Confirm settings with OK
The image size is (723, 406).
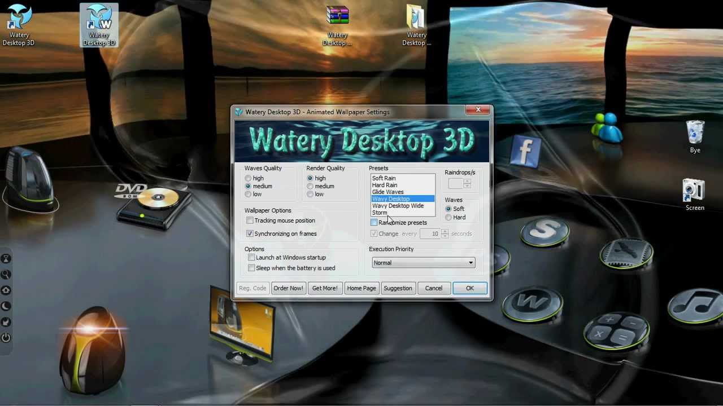tap(470, 288)
